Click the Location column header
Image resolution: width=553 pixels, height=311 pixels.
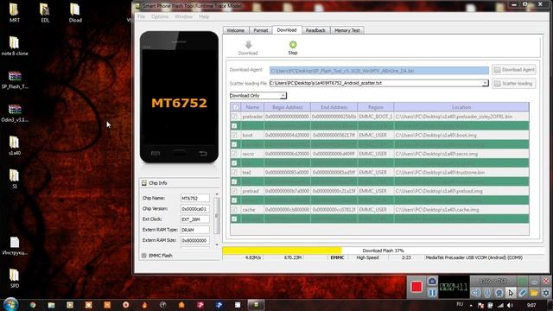[x=461, y=107]
